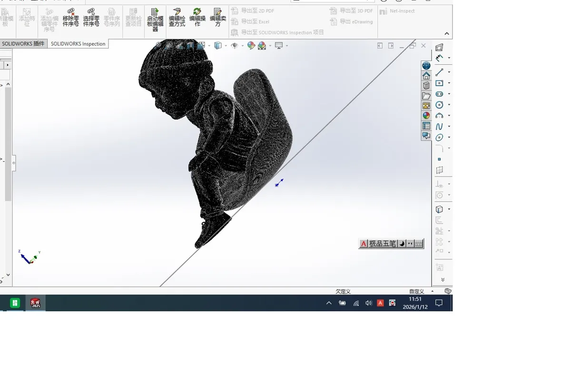Toggle IME punctuation mode button
The width and height of the screenshot is (571, 384).
(x=410, y=244)
